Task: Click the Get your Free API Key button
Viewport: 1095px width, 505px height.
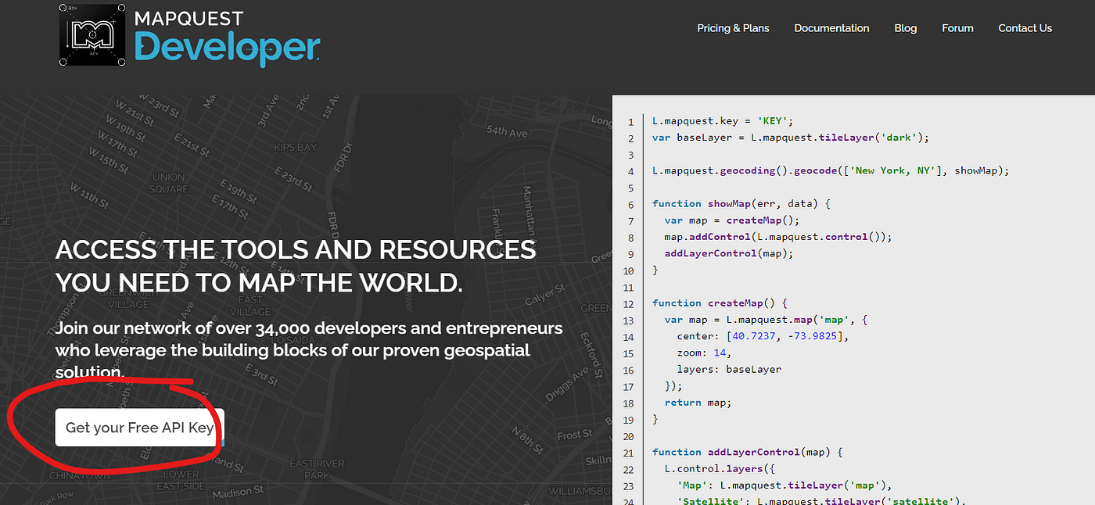Action: point(139,428)
